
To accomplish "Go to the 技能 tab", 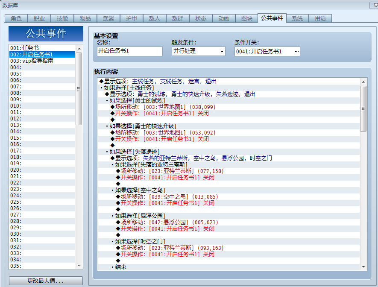I will (x=62, y=18).
